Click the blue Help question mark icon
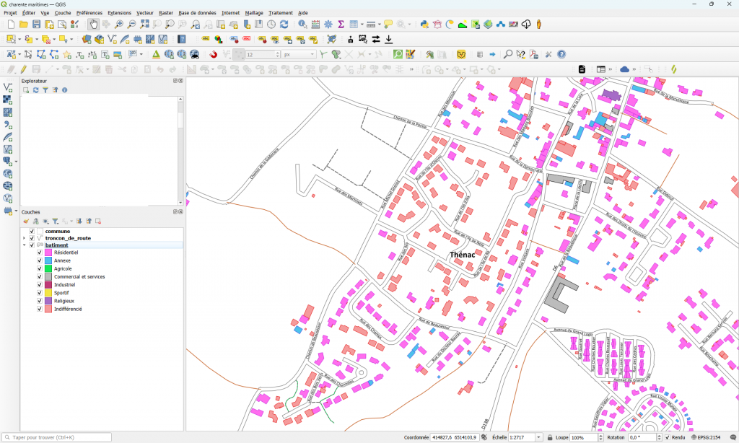This screenshot has width=739, height=443. tap(561, 54)
